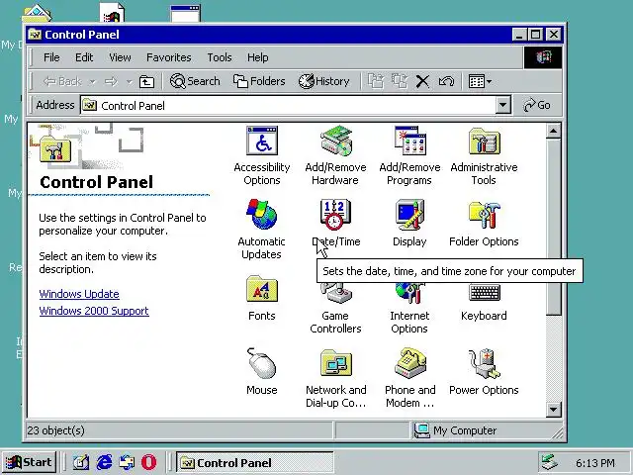The width and height of the screenshot is (633, 475).
Task: Open the Tools menu
Action: click(220, 57)
